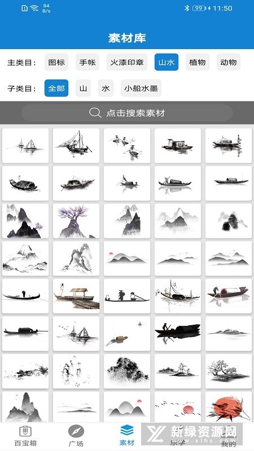Switch to the 动物 main category
Screen dimensions: 254x451
coord(229,62)
